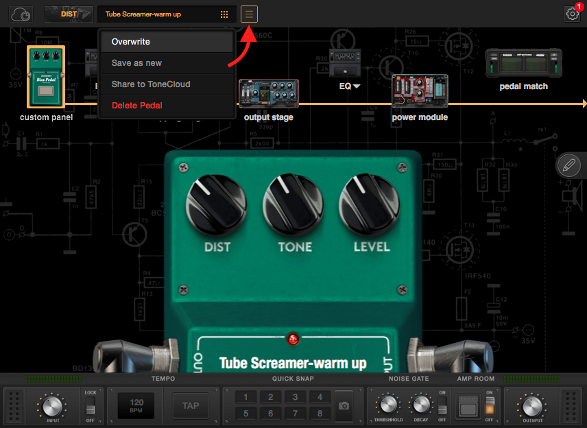Click the hamburger menu icon
The height and width of the screenshot is (428, 587).
tap(249, 14)
